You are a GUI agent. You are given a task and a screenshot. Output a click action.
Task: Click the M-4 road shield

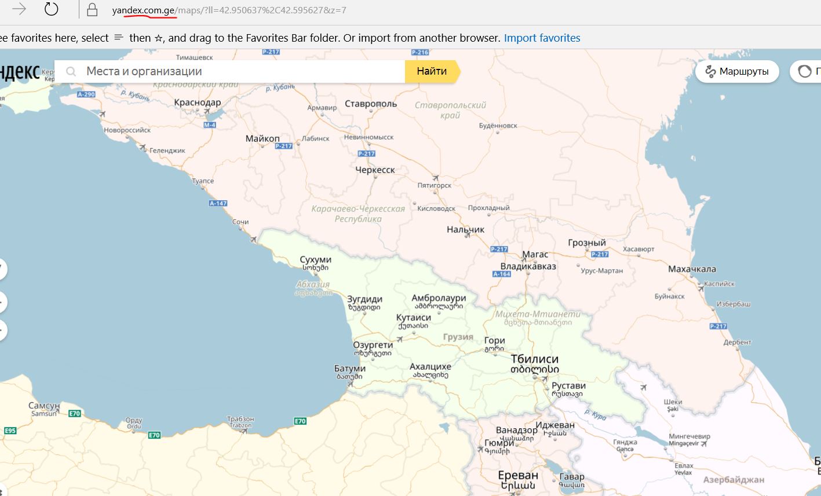(210, 125)
